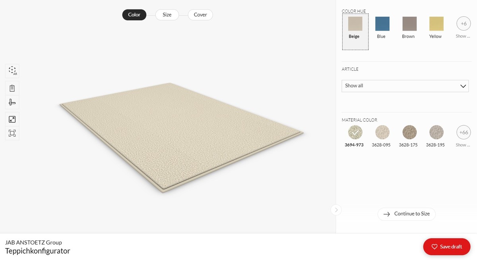
Task: Select the Color step tab
Action: [x=134, y=15]
